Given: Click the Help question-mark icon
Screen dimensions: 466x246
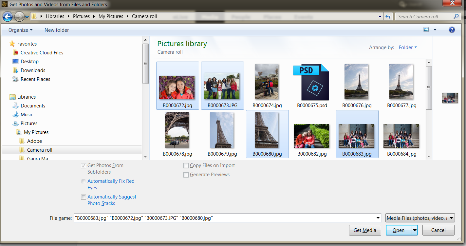Looking at the screenshot, I should [452, 29].
